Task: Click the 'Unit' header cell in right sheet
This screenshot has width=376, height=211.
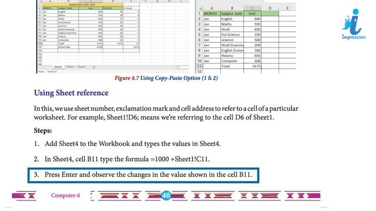Action: [x=252, y=13]
